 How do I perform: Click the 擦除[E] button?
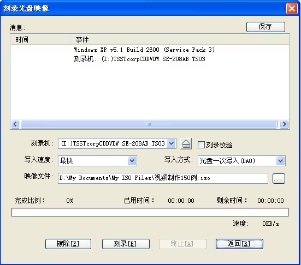coord(68,244)
